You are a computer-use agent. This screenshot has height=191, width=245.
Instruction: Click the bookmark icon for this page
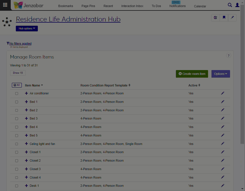pos(224,18)
